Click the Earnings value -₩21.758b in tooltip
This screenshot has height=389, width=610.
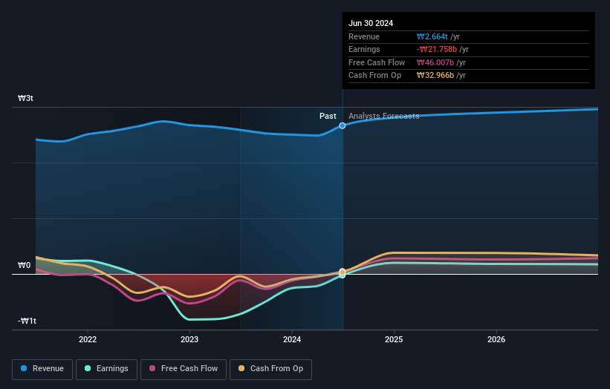[x=436, y=49]
